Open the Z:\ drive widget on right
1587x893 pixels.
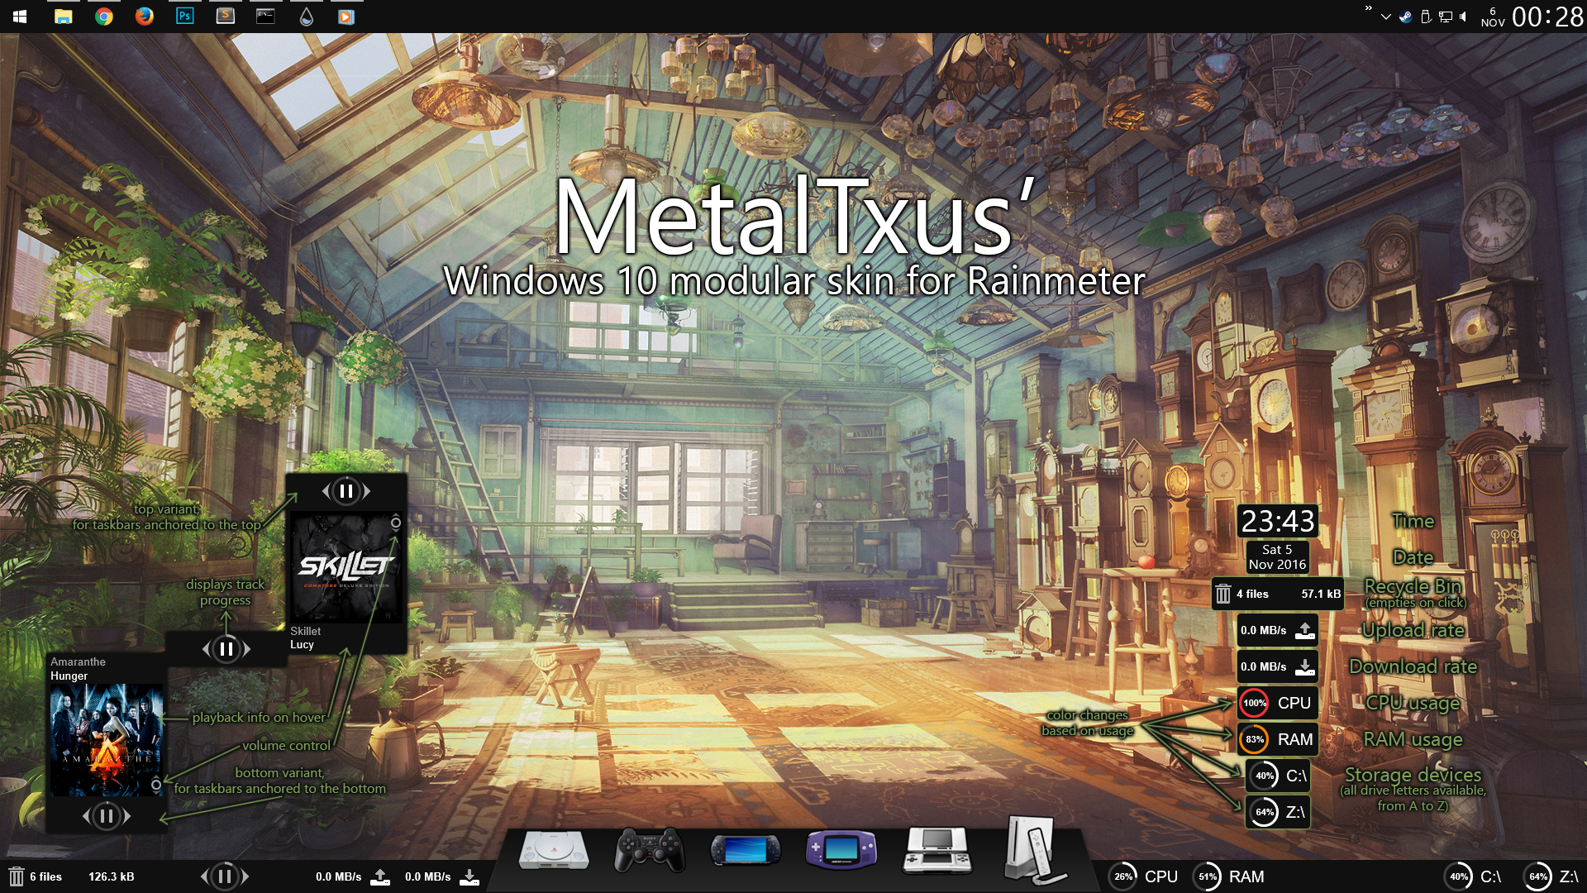point(1278,812)
